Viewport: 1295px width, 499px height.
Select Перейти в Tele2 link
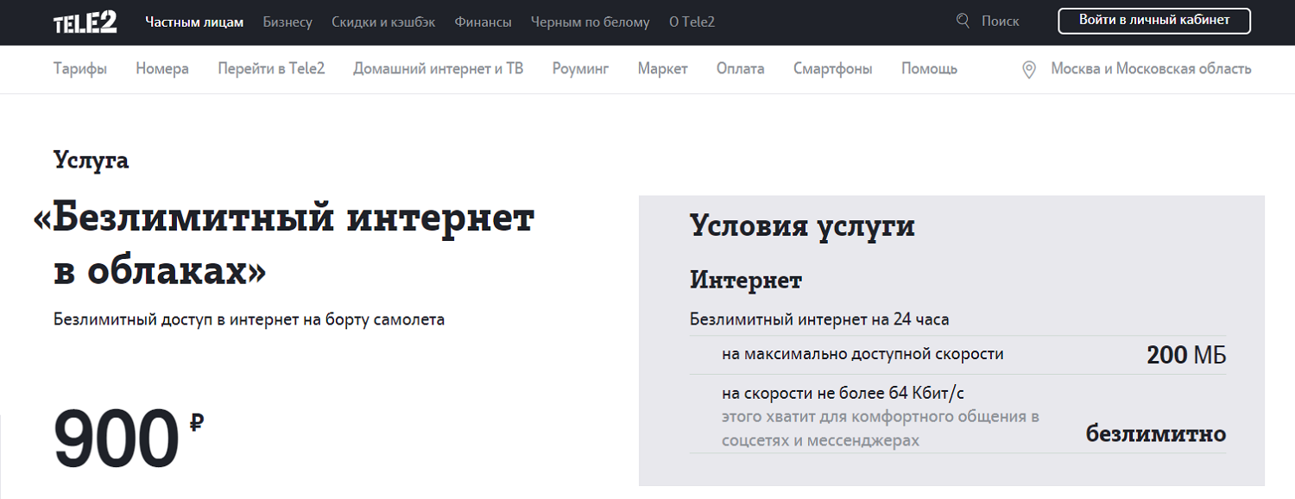coord(271,69)
